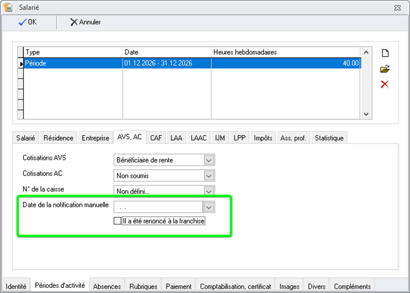410x293 pixels.
Task: Switch to the Identité tab
Action: pyautogui.click(x=16, y=287)
